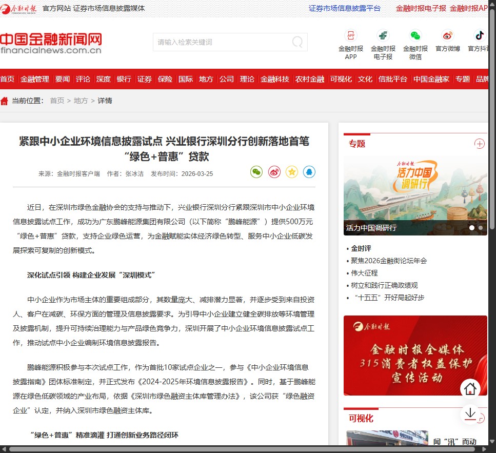
Task: Click the article publish date 2026-03-25
Action: click(197, 174)
